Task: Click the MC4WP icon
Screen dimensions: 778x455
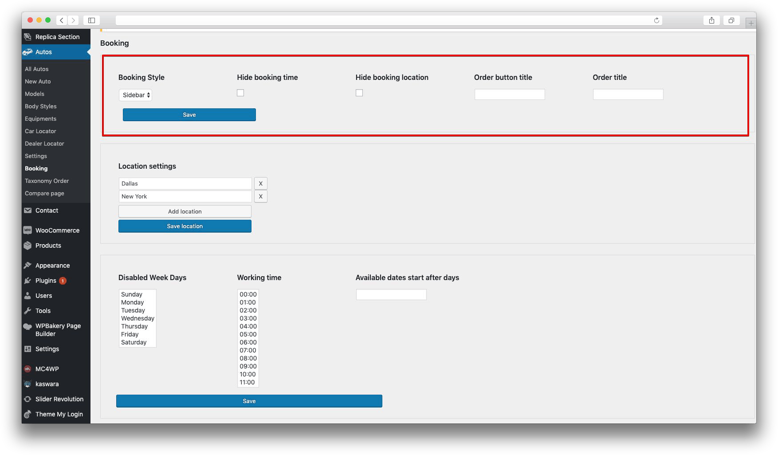Action: click(28, 369)
